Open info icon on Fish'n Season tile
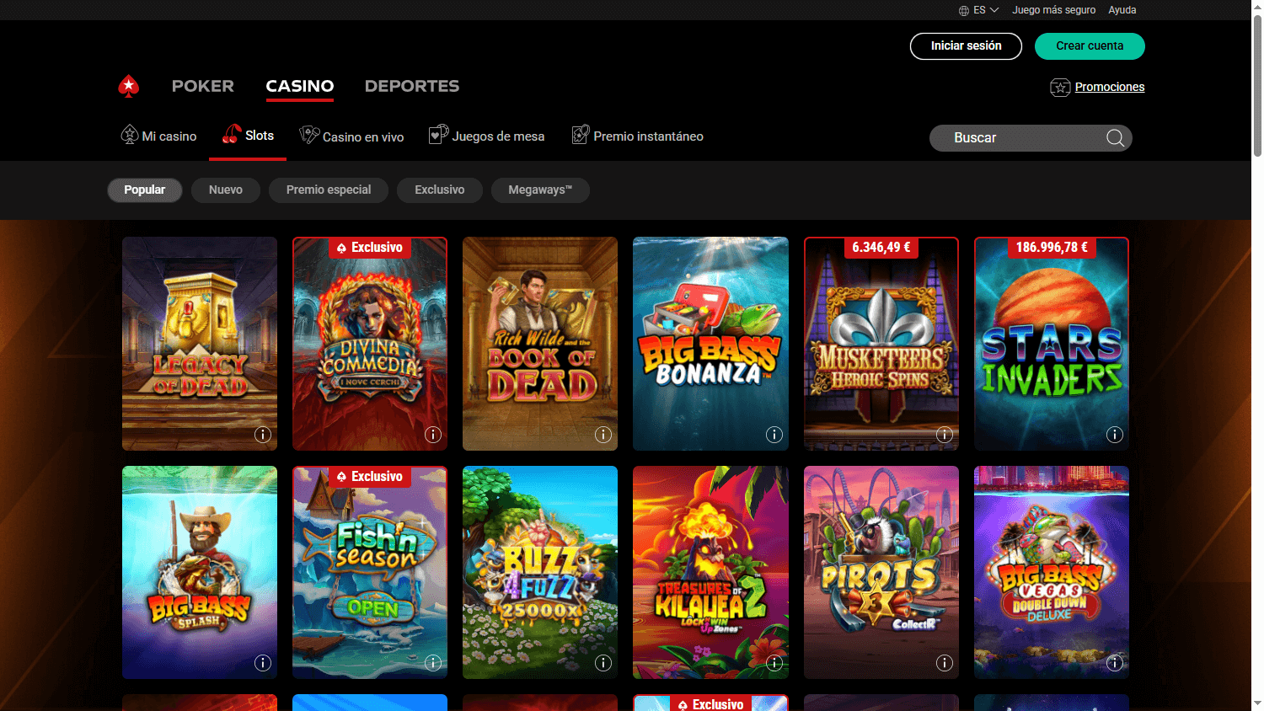This screenshot has width=1264, height=711. [x=433, y=663]
